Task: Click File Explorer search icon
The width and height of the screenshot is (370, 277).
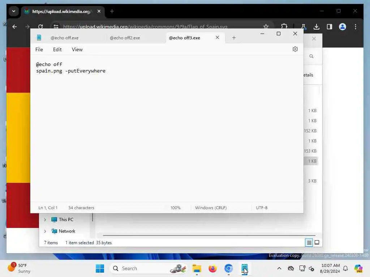Action: (x=311, y=56)
